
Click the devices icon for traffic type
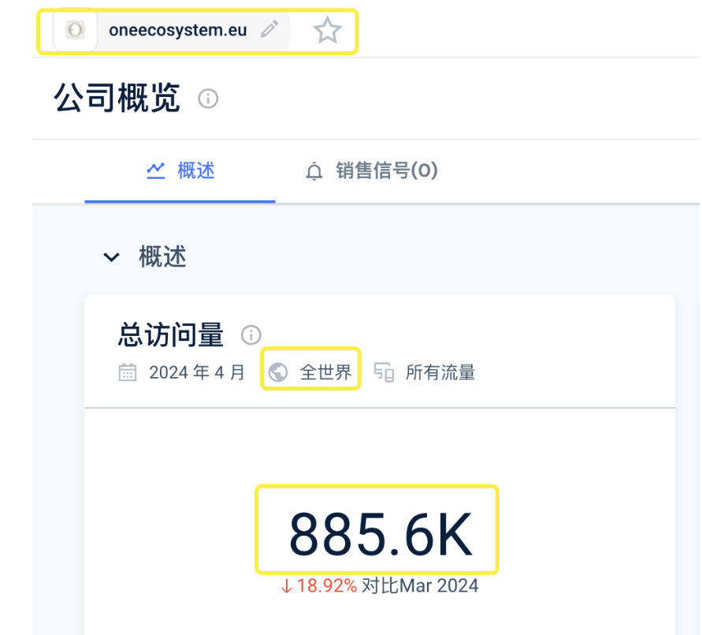pos(384,372)
